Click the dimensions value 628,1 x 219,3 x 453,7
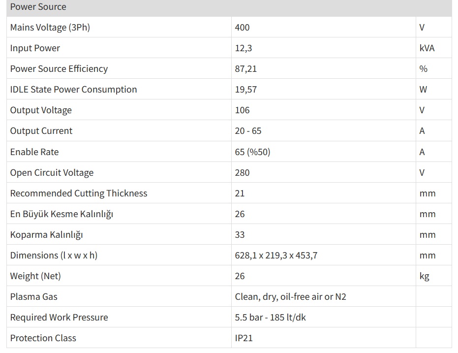Image resolution: width=458 pixels, height=353 pixels. click(x=276, y=256)
